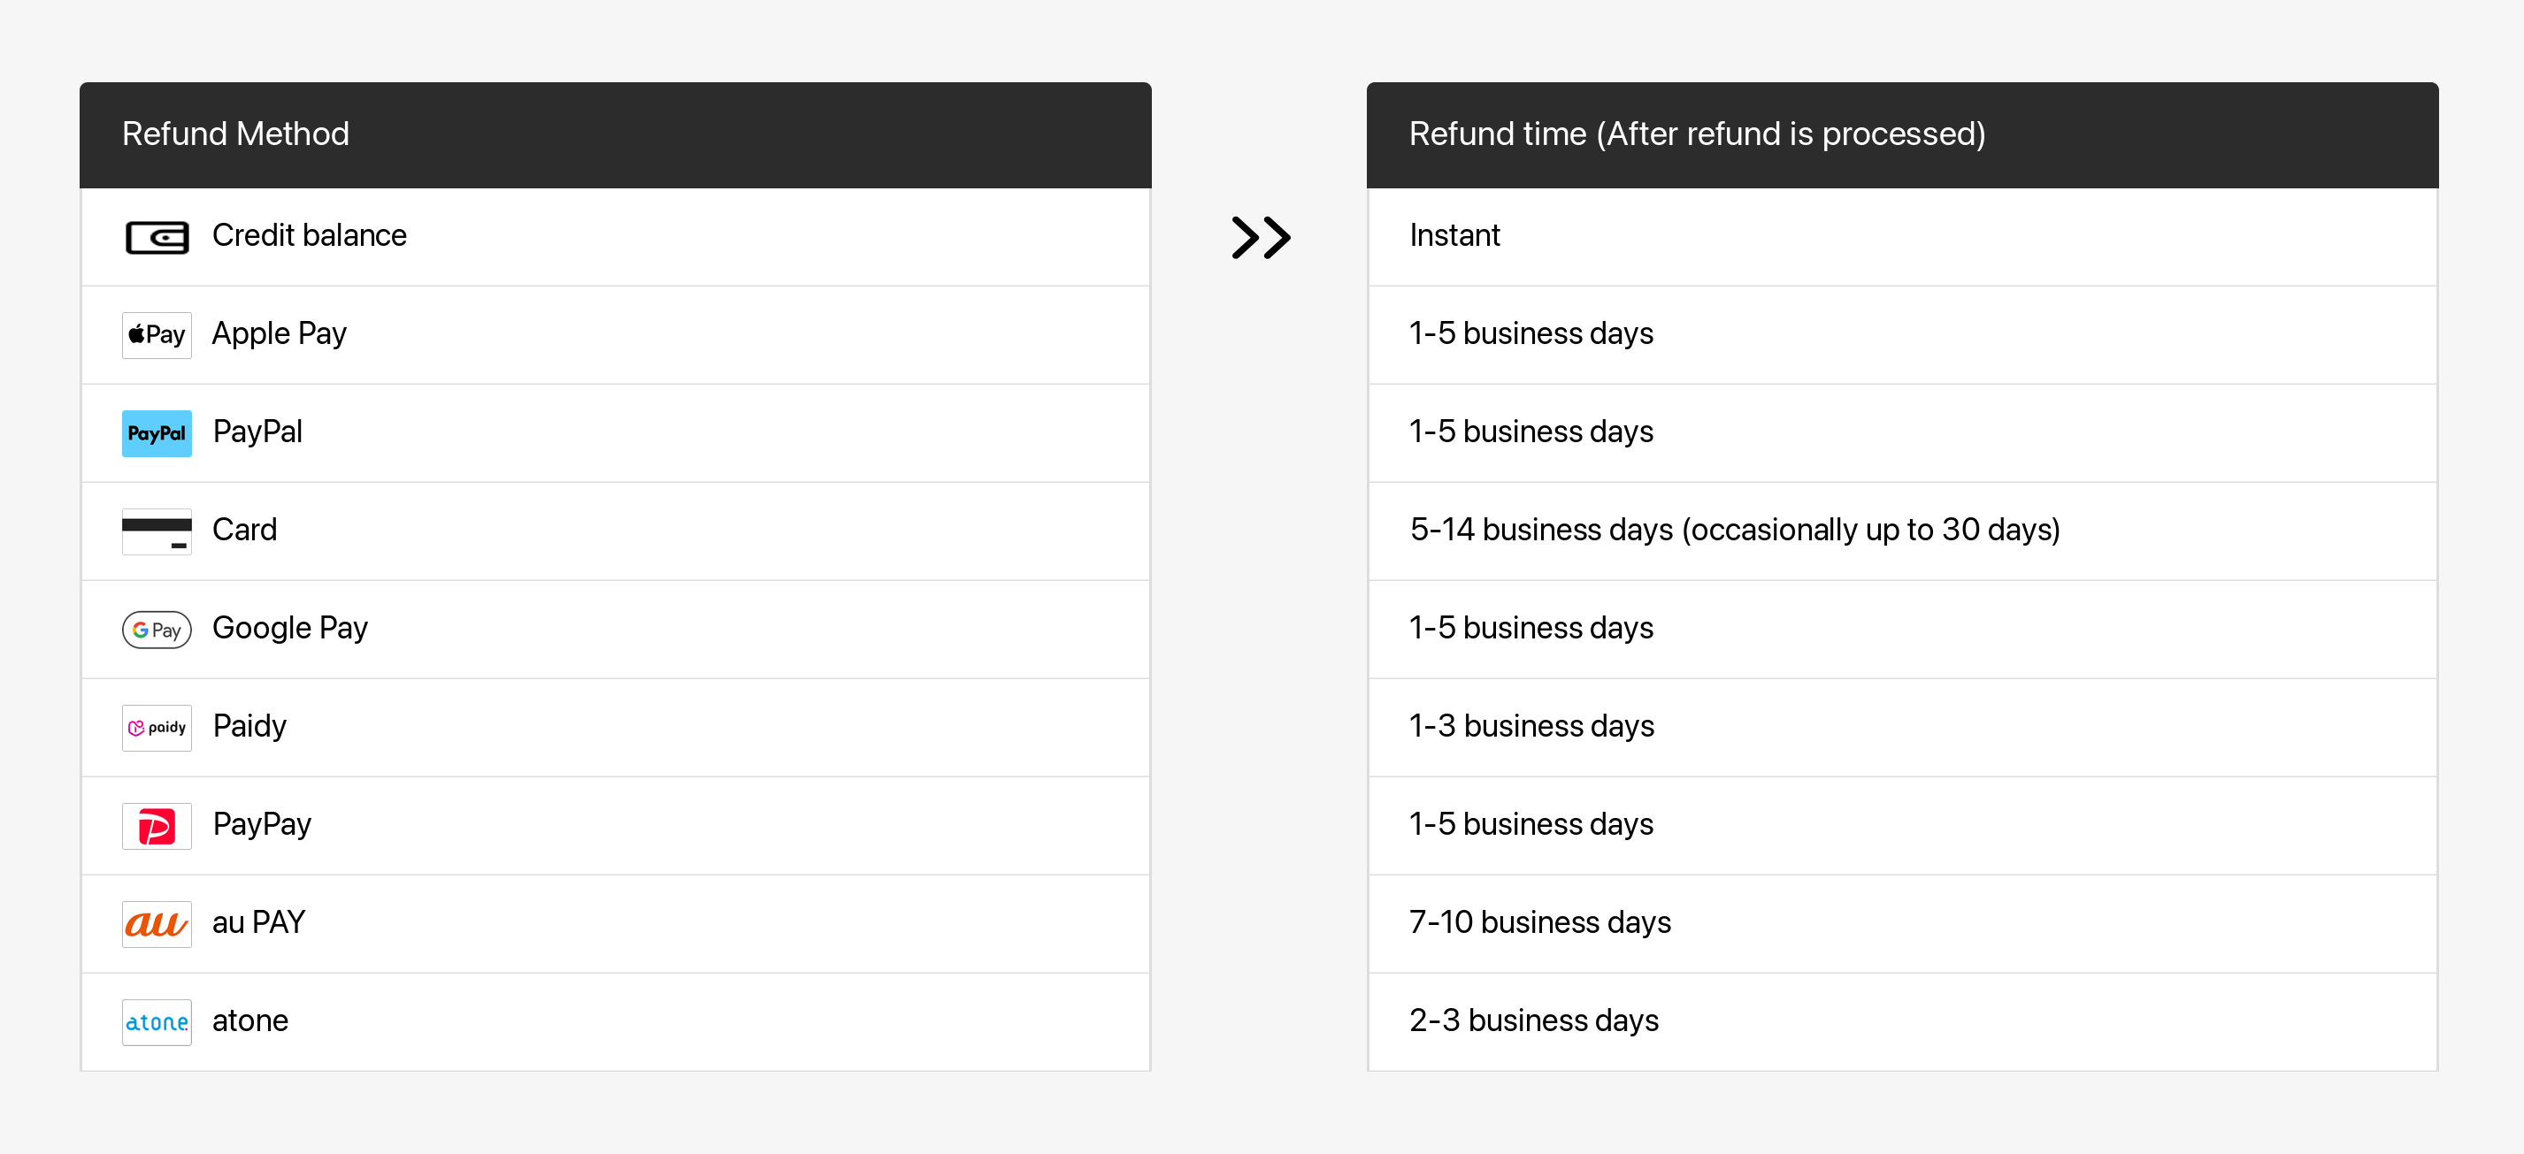
Task: Click the Instant refund time entry
Action: click(x=1454, y=236)
